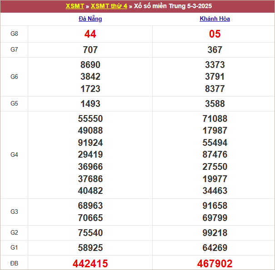The height and width of the screenshot is (270, 275).
Task: Click G5 number 1493
Action: pyautogui.click(x=90, y=104)
